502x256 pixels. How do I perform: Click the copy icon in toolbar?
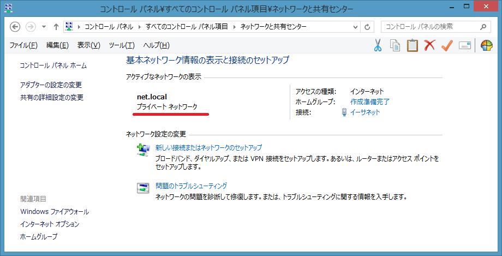395,45
